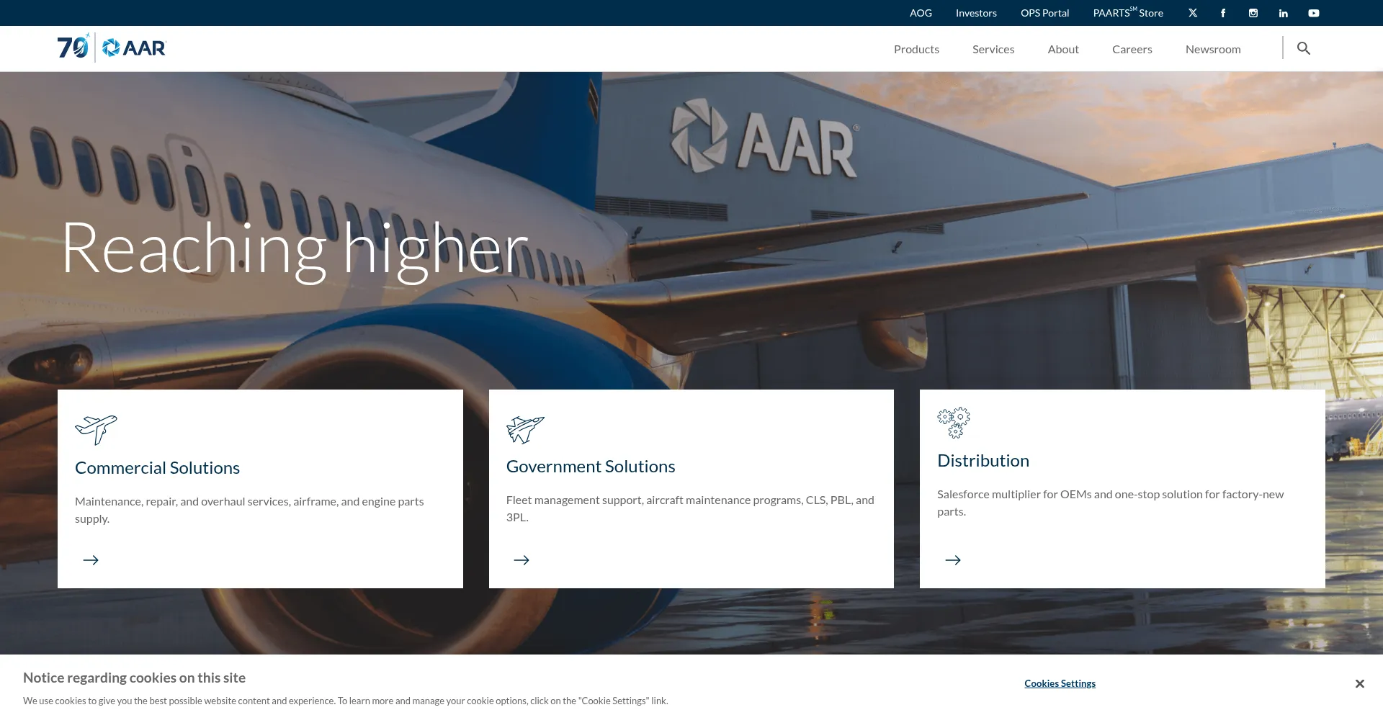The width and height of the screenshot is (1383, 715).
Task: Go to the Careers menu item
Action: pos(1132,49)
